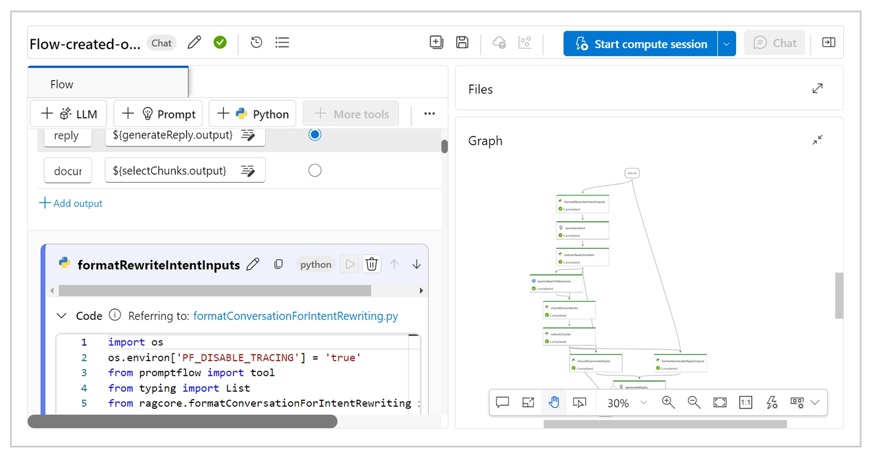
Task: Select the pointer selection tool in the graph toolbar
Action: click(x=580, y=402)
